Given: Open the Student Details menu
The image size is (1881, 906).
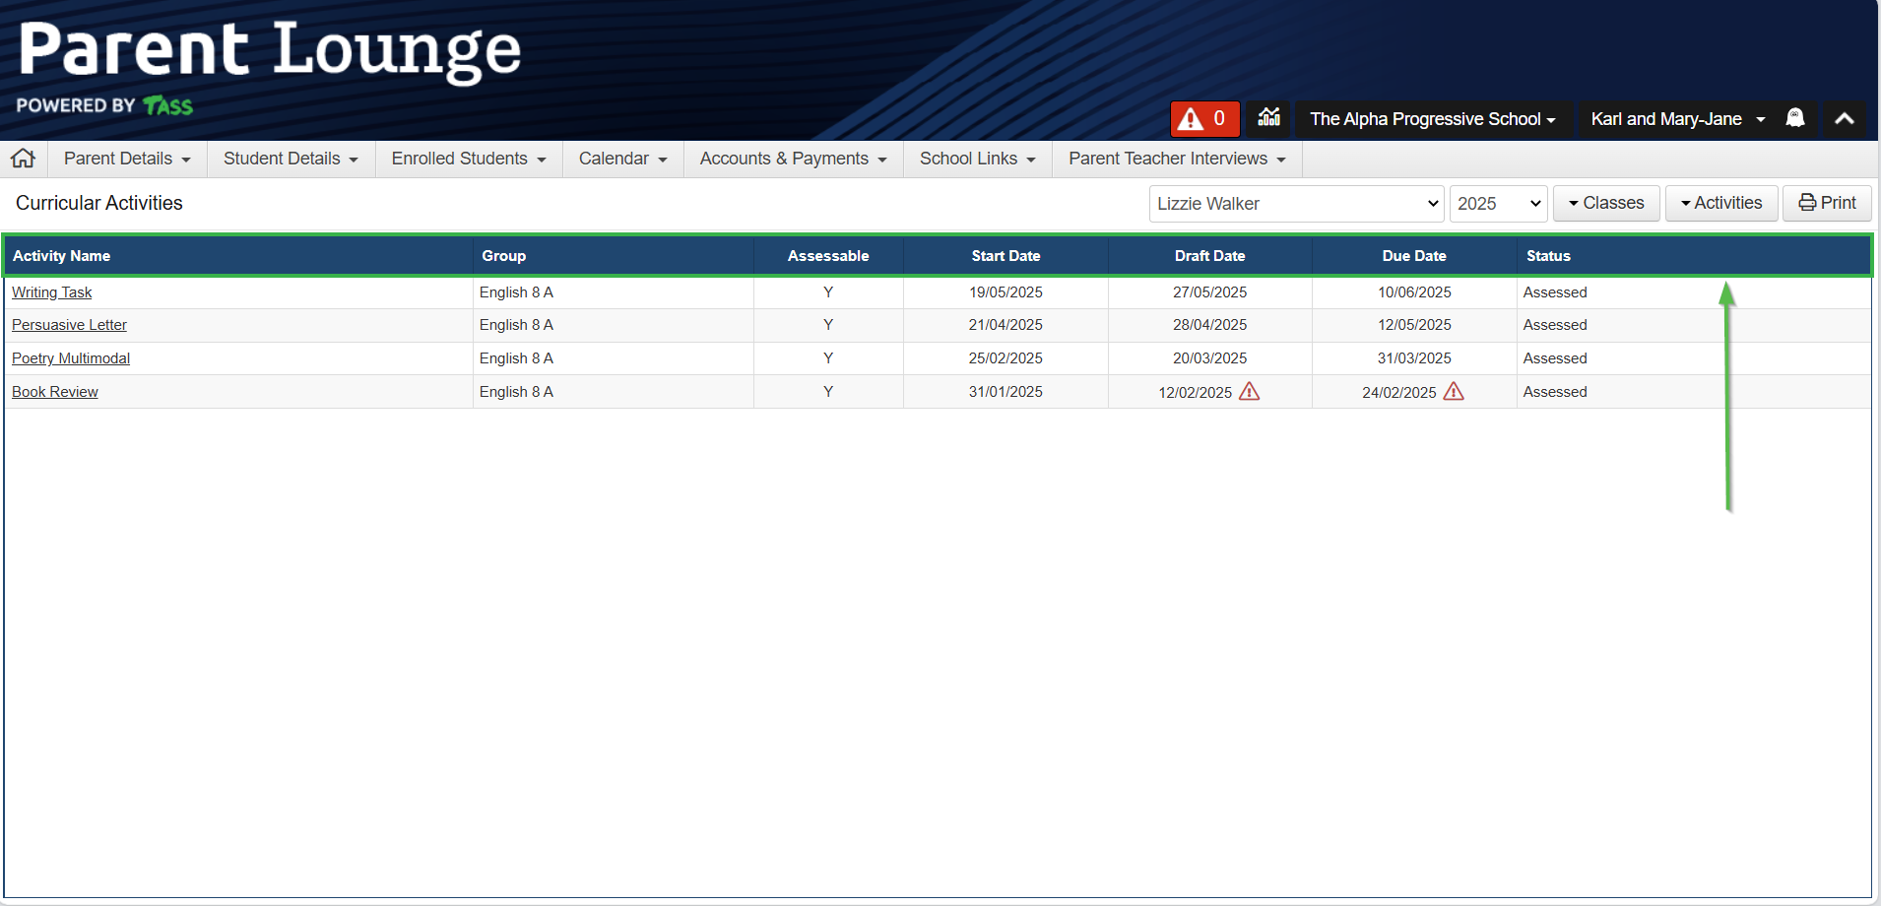Looking at the screenshot, I should pyautogui.click(x=291, y=159).
